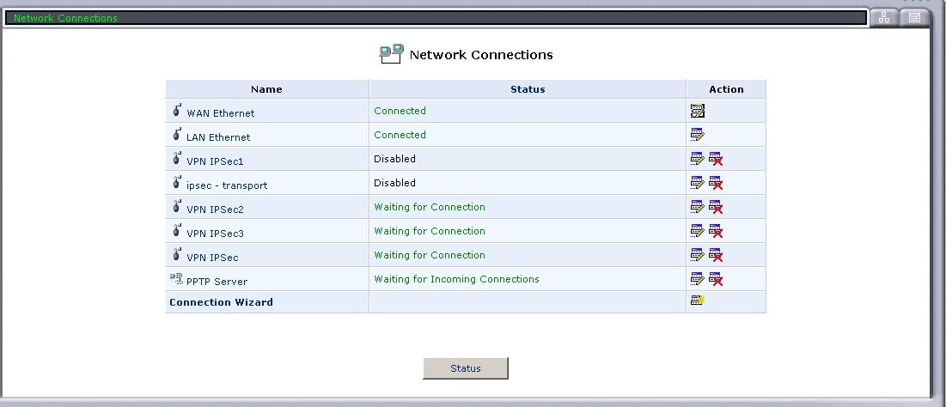Image resolution: width=946 pixels, height=407 pixels.
Task: Open the Connection Wizard link
Action: [221, 302]
